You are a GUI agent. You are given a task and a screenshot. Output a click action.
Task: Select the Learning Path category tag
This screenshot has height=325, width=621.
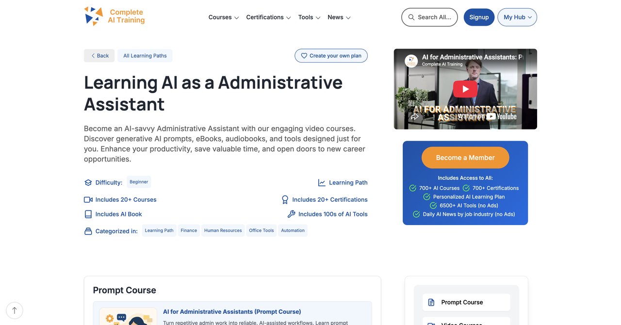[159, 231]
